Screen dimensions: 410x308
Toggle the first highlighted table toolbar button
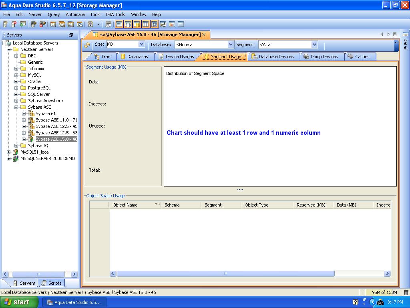pos(119,24)
